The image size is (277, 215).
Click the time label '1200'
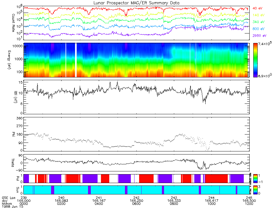(x=249, y=204)
